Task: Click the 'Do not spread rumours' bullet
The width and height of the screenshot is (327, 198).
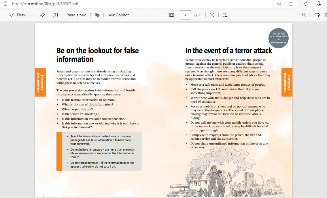Action: point(102,165)
